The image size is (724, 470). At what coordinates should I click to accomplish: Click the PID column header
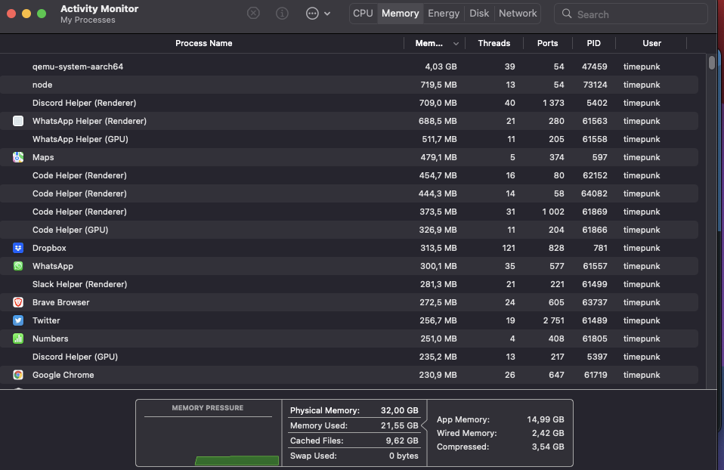click(x=595, y=43)
